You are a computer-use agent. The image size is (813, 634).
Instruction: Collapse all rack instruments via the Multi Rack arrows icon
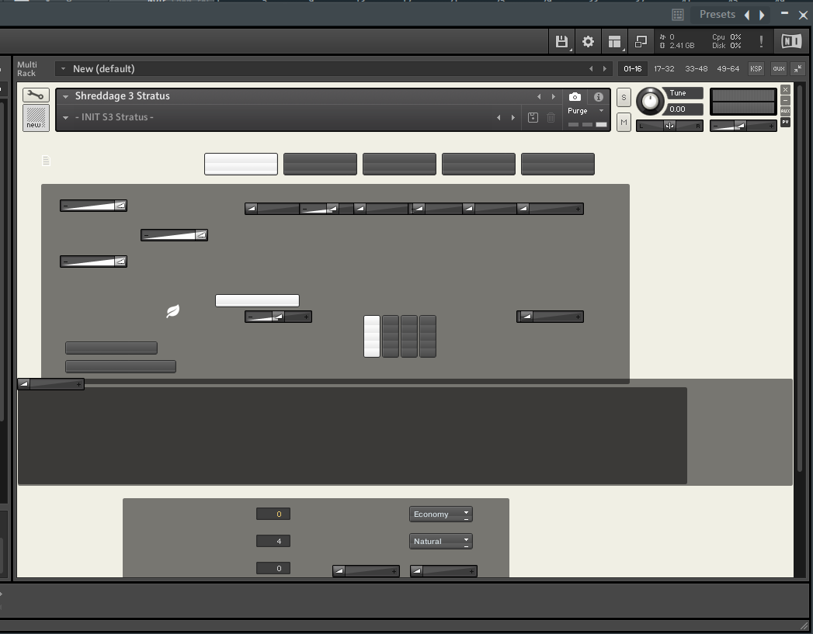[798, 68]
